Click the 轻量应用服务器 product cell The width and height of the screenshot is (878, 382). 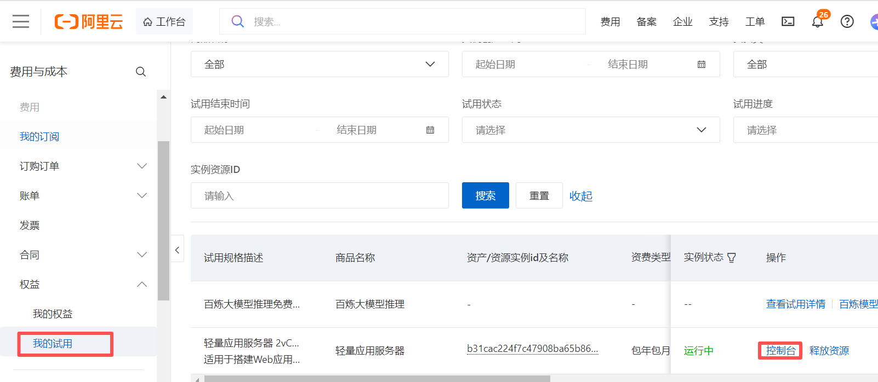coord(370,351)
